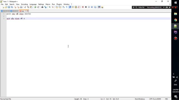Undo the last edit via toolbar
The image size is (179, 100).
tap(35, 7)
